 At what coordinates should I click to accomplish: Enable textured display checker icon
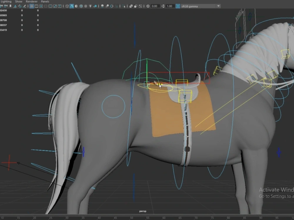[86, 6]
